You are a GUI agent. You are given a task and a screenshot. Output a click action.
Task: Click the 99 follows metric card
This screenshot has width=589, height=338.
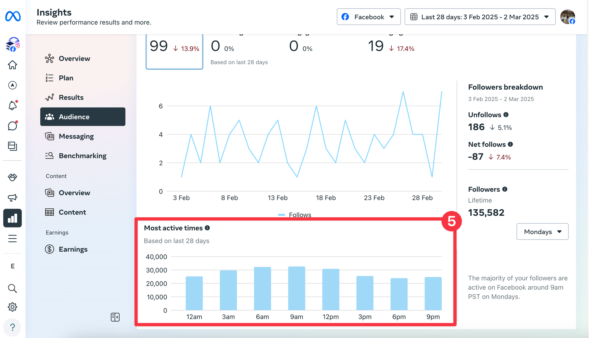click(x=174, y=52)
